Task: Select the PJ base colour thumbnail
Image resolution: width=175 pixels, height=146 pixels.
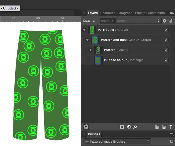Action: pos(98,60)
